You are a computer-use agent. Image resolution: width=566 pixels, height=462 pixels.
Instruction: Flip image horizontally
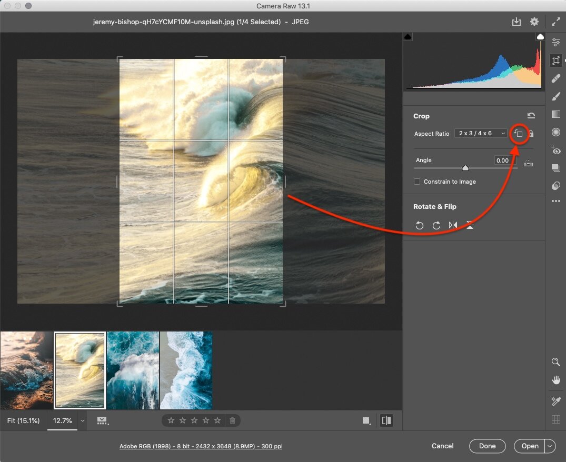pyautogui.click(x=453, y=225)
